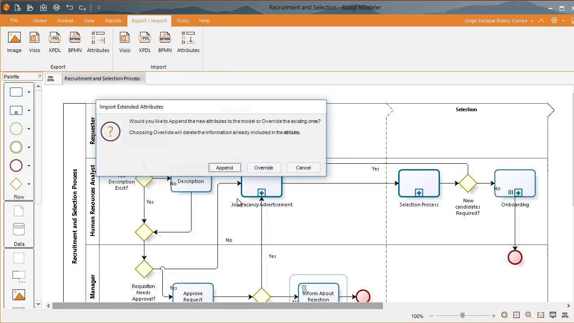This screenshot has height=323, width=574.
Task: Select the Intermediate event circle in palette
Action: (x=16, y=147)
